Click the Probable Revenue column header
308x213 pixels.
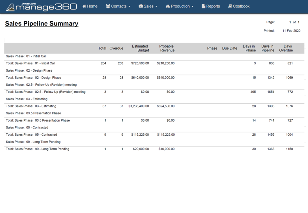pyautogui.click(x=166, y=48)
